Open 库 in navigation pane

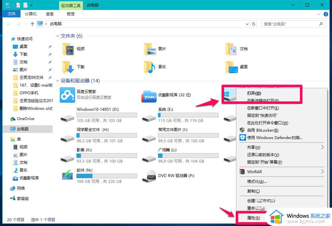[19, 139]
